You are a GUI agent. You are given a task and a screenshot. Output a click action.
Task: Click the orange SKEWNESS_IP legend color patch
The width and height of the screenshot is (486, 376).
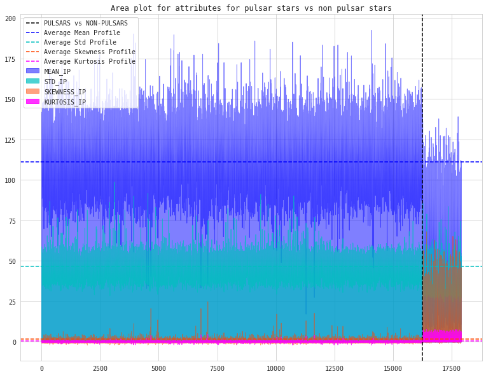(32, 91)
